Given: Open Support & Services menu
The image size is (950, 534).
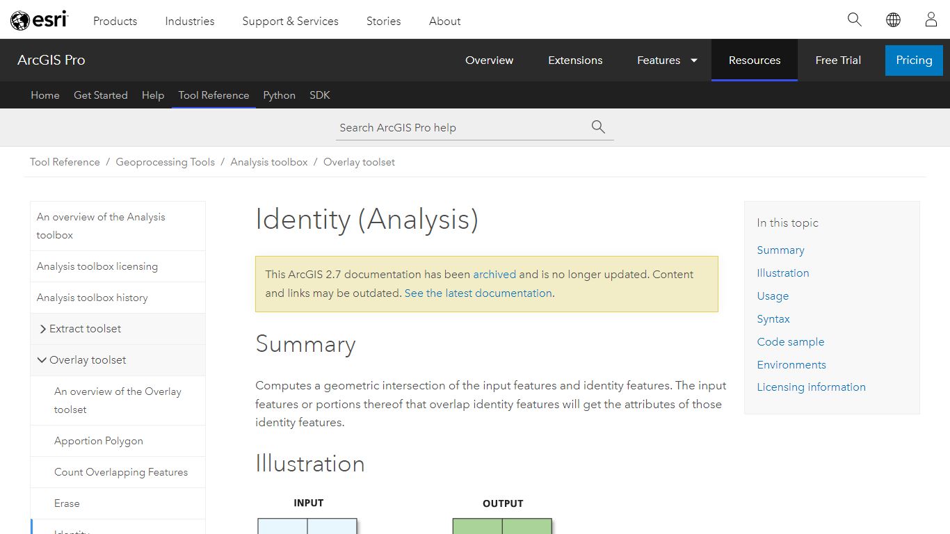Looking at the screenshot, I should pyautogui.click(x=290, y=21).
